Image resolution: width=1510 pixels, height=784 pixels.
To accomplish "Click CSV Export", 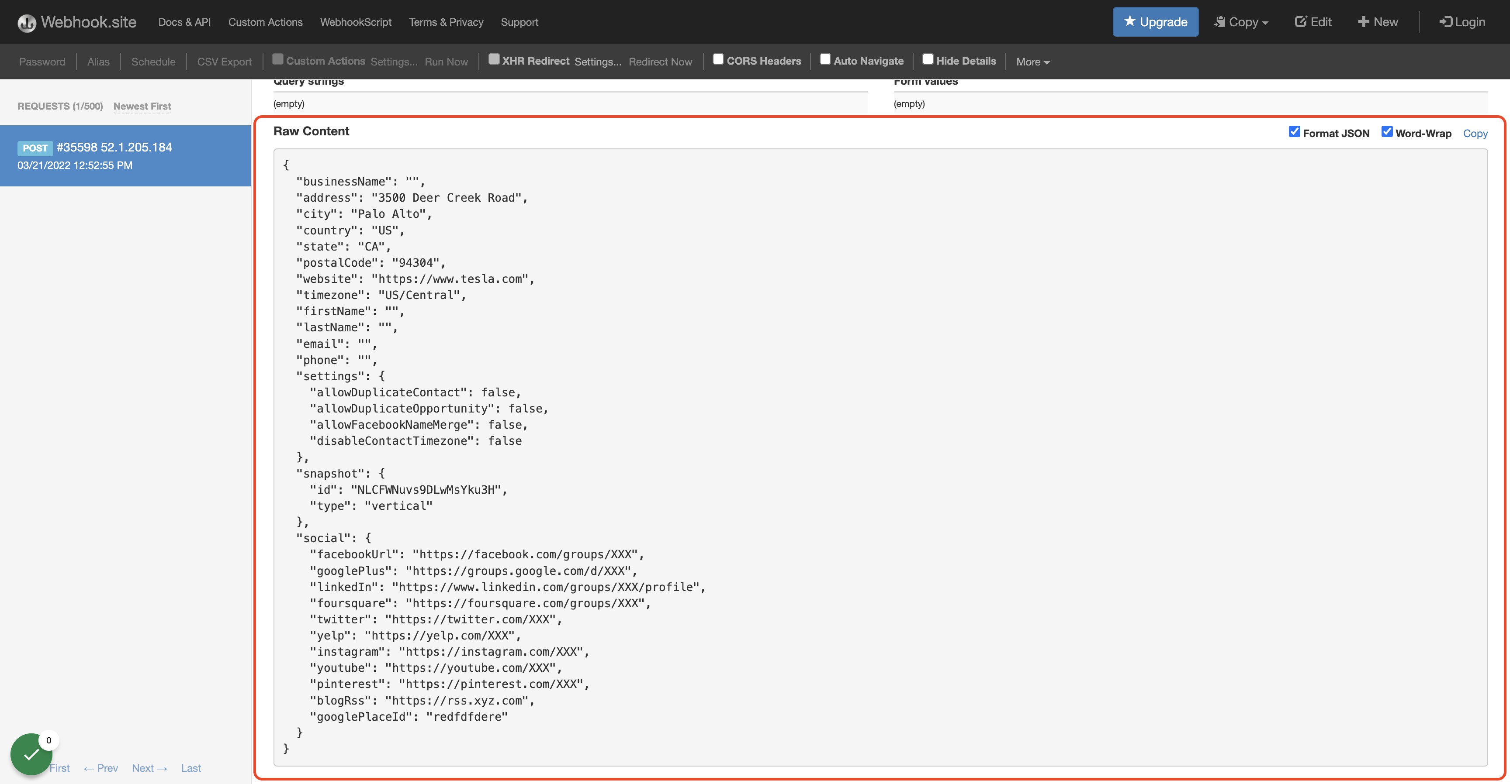I will [x=225, y=62].
